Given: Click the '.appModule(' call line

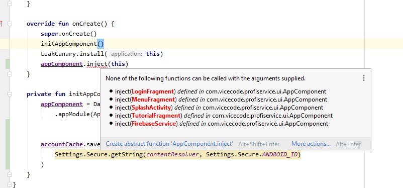Looking at the screenshot, I should point(77,114).
